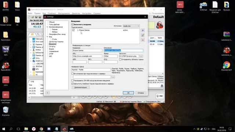Toggle the MIC button in RadioBOSS
Screen dimensions: 235x132
click(x=160, y=96)
